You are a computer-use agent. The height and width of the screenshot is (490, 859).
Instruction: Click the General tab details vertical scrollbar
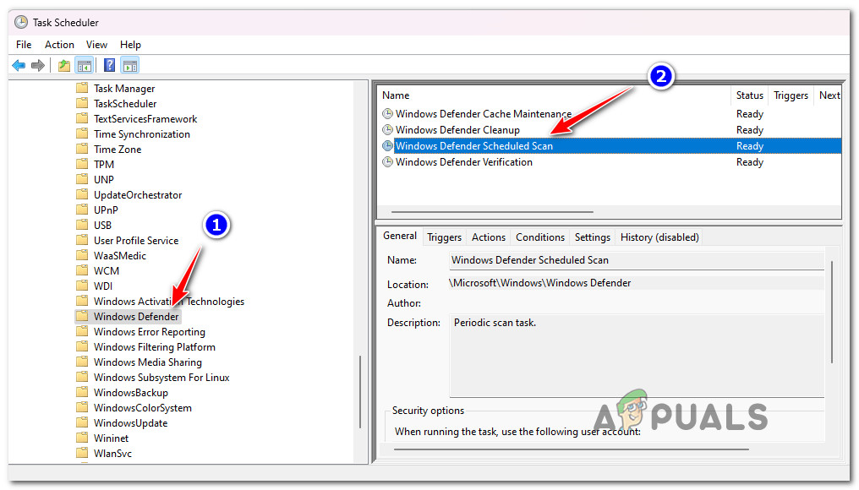[x=832, y=312]
